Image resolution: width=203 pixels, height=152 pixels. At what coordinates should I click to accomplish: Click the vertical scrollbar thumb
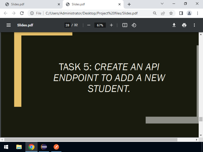click(x=201, y=119)
